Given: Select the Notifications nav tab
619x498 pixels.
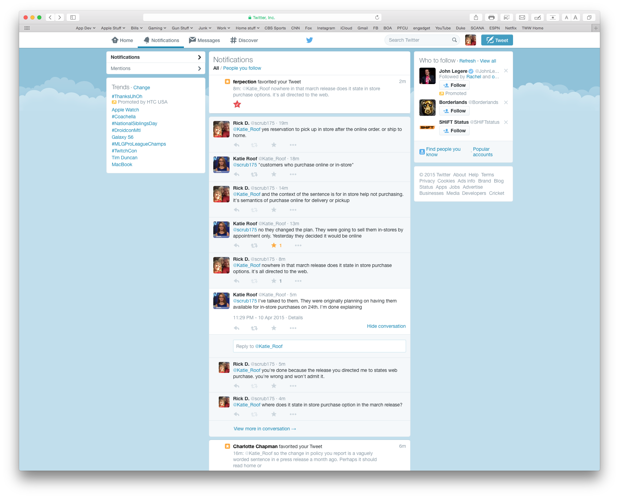Looking at the screenshot, I should [x=161, y=40].
